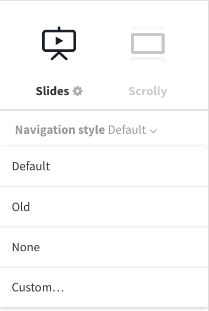This screenshot has height=311, width=209.
Task: Click the Navigation style label
Action: click(60, 130)
